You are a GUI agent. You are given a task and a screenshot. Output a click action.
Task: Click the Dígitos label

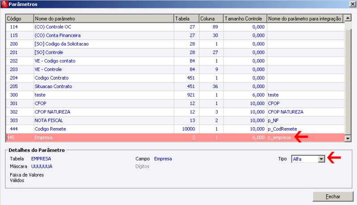pos(142,166)
